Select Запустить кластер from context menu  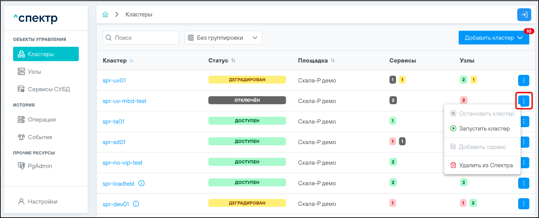(484, 129)
